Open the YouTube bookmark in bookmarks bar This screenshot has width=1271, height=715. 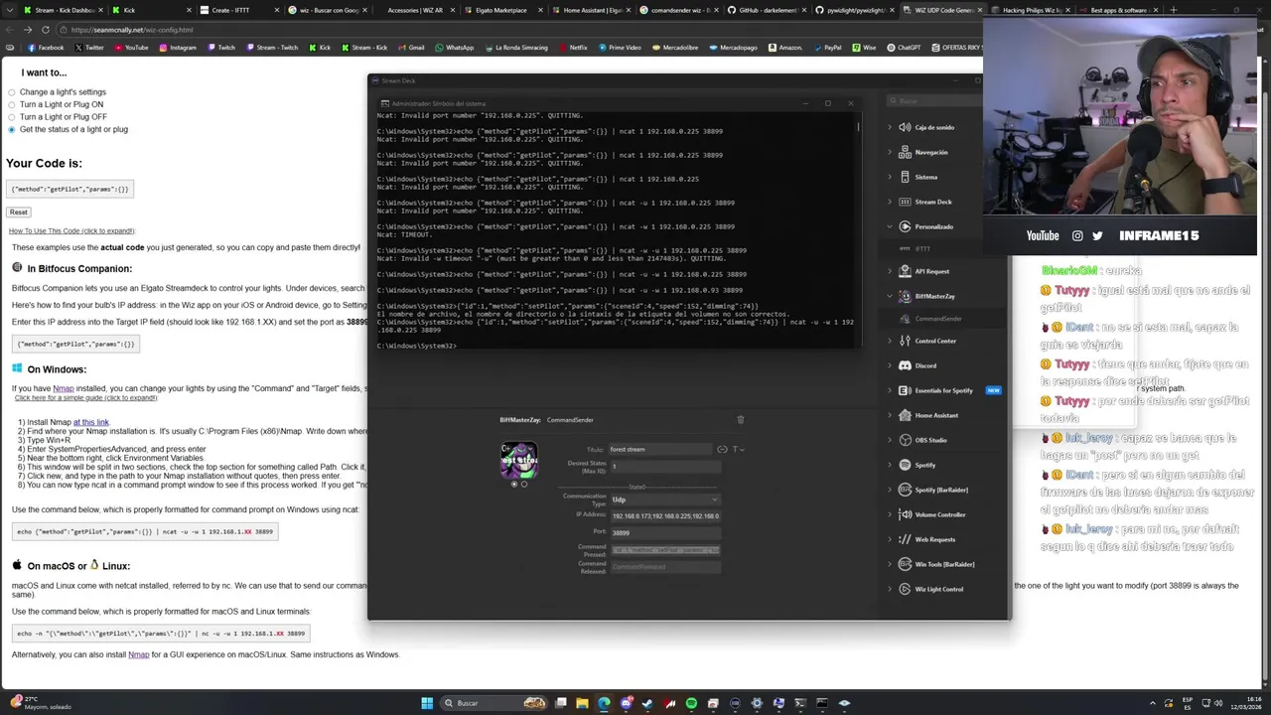132,48
